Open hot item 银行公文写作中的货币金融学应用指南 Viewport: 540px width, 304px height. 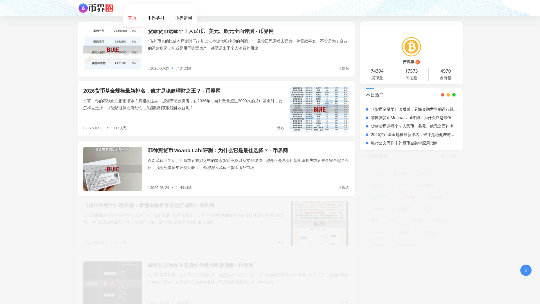(x=404, y=143)
